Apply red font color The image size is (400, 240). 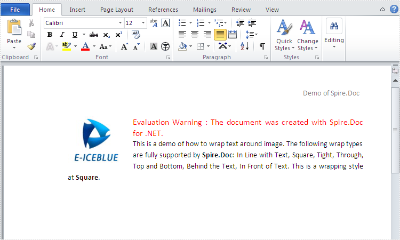[85, 46]
